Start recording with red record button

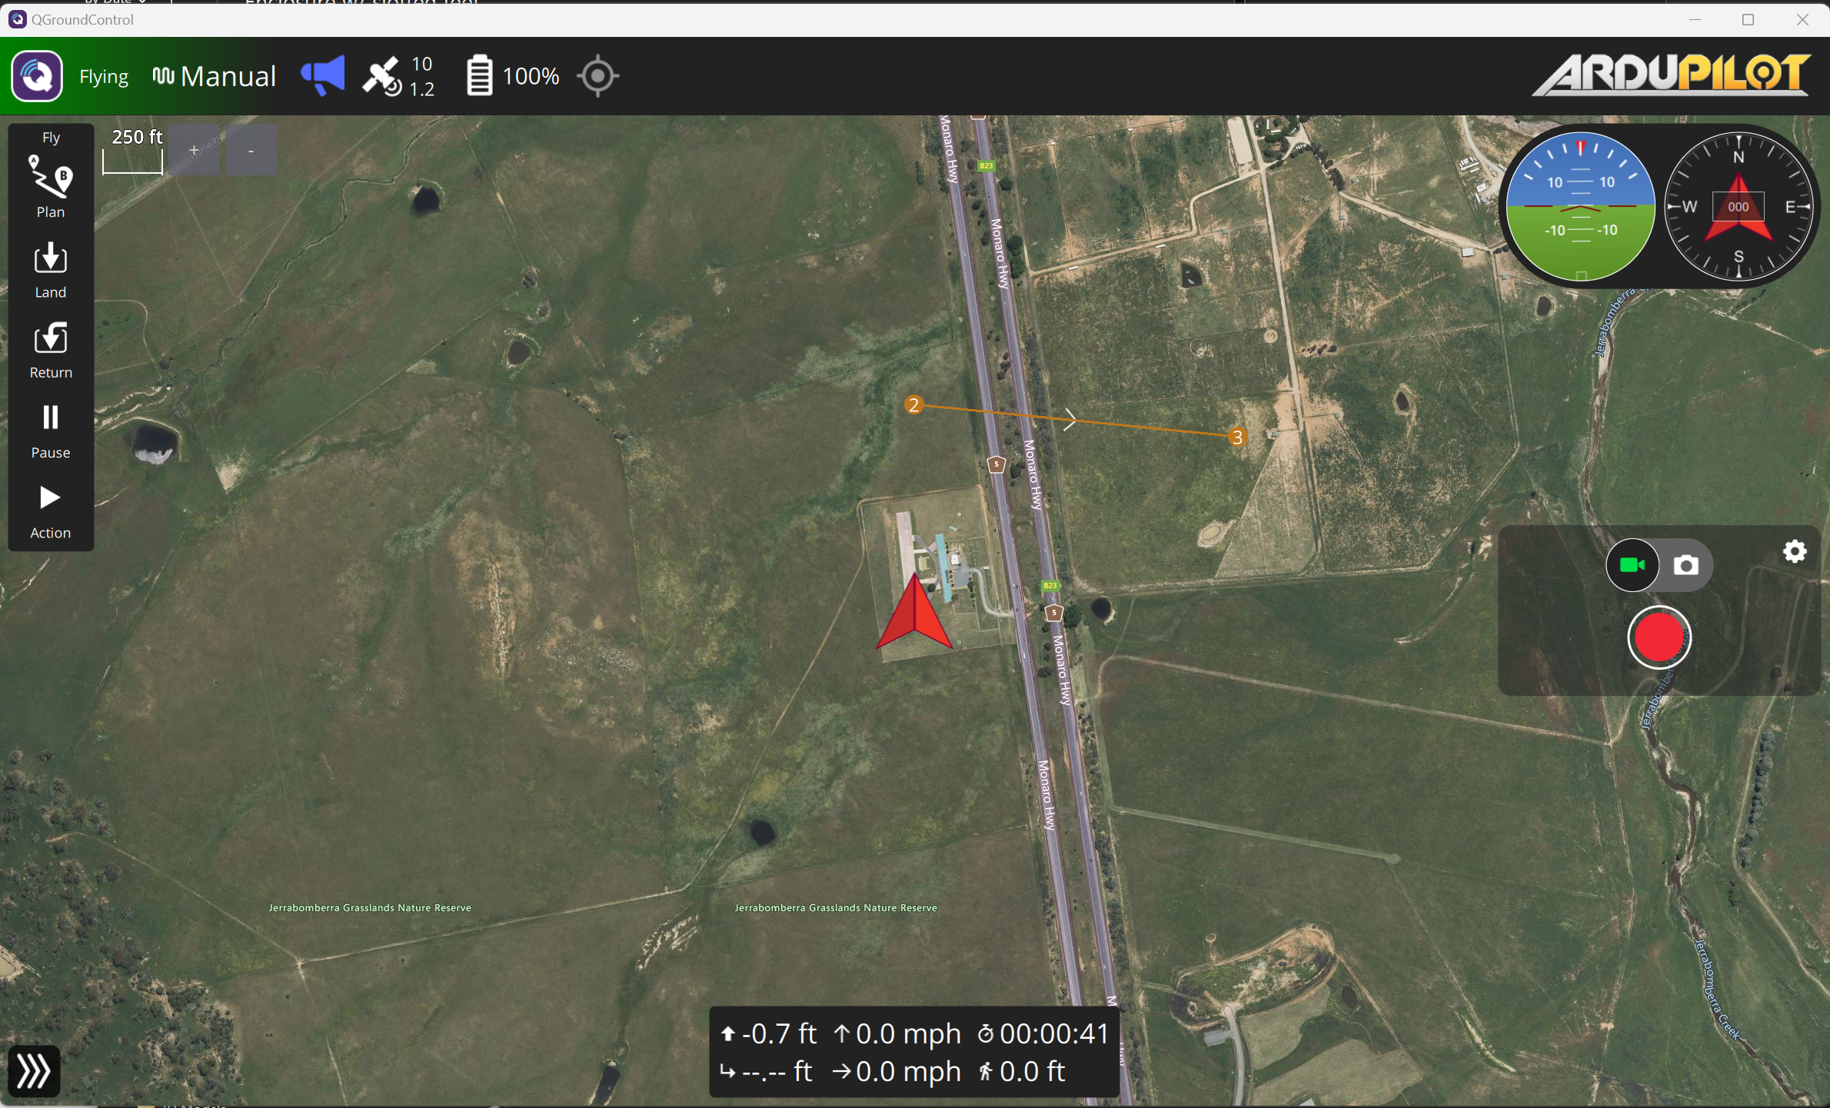[x=1659, y=638]
